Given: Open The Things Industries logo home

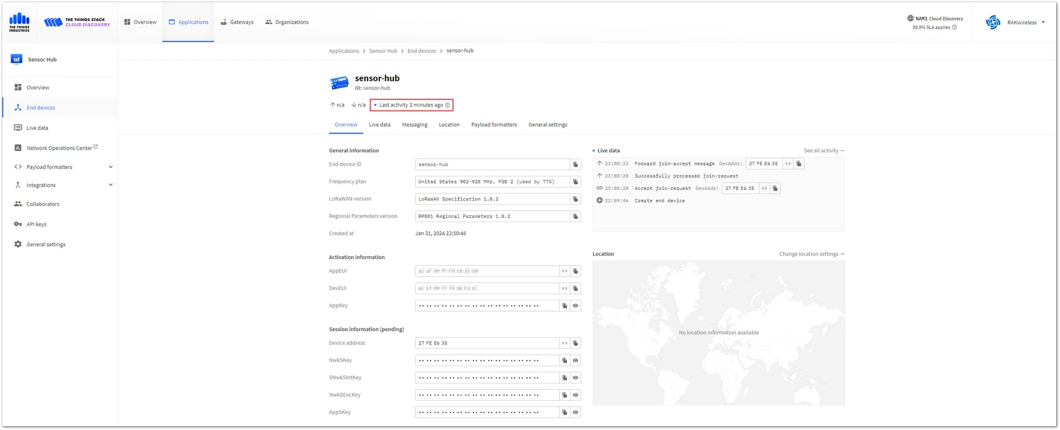Looking at the screenshot, I should pos(19,22).
